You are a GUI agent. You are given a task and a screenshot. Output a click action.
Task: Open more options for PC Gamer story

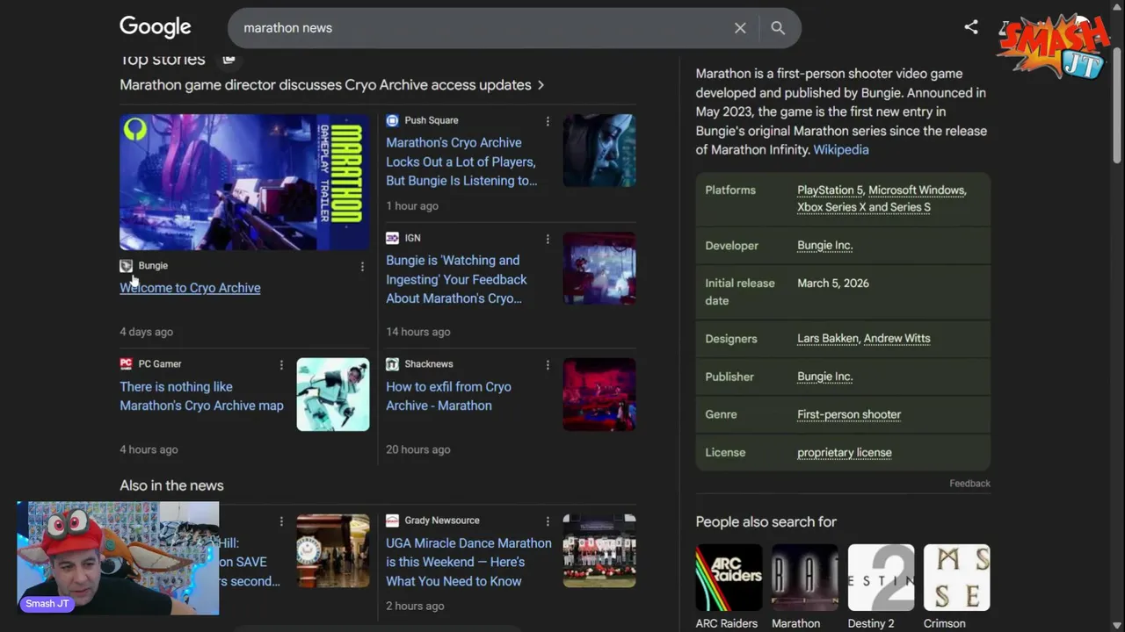[x=281, y=364]
